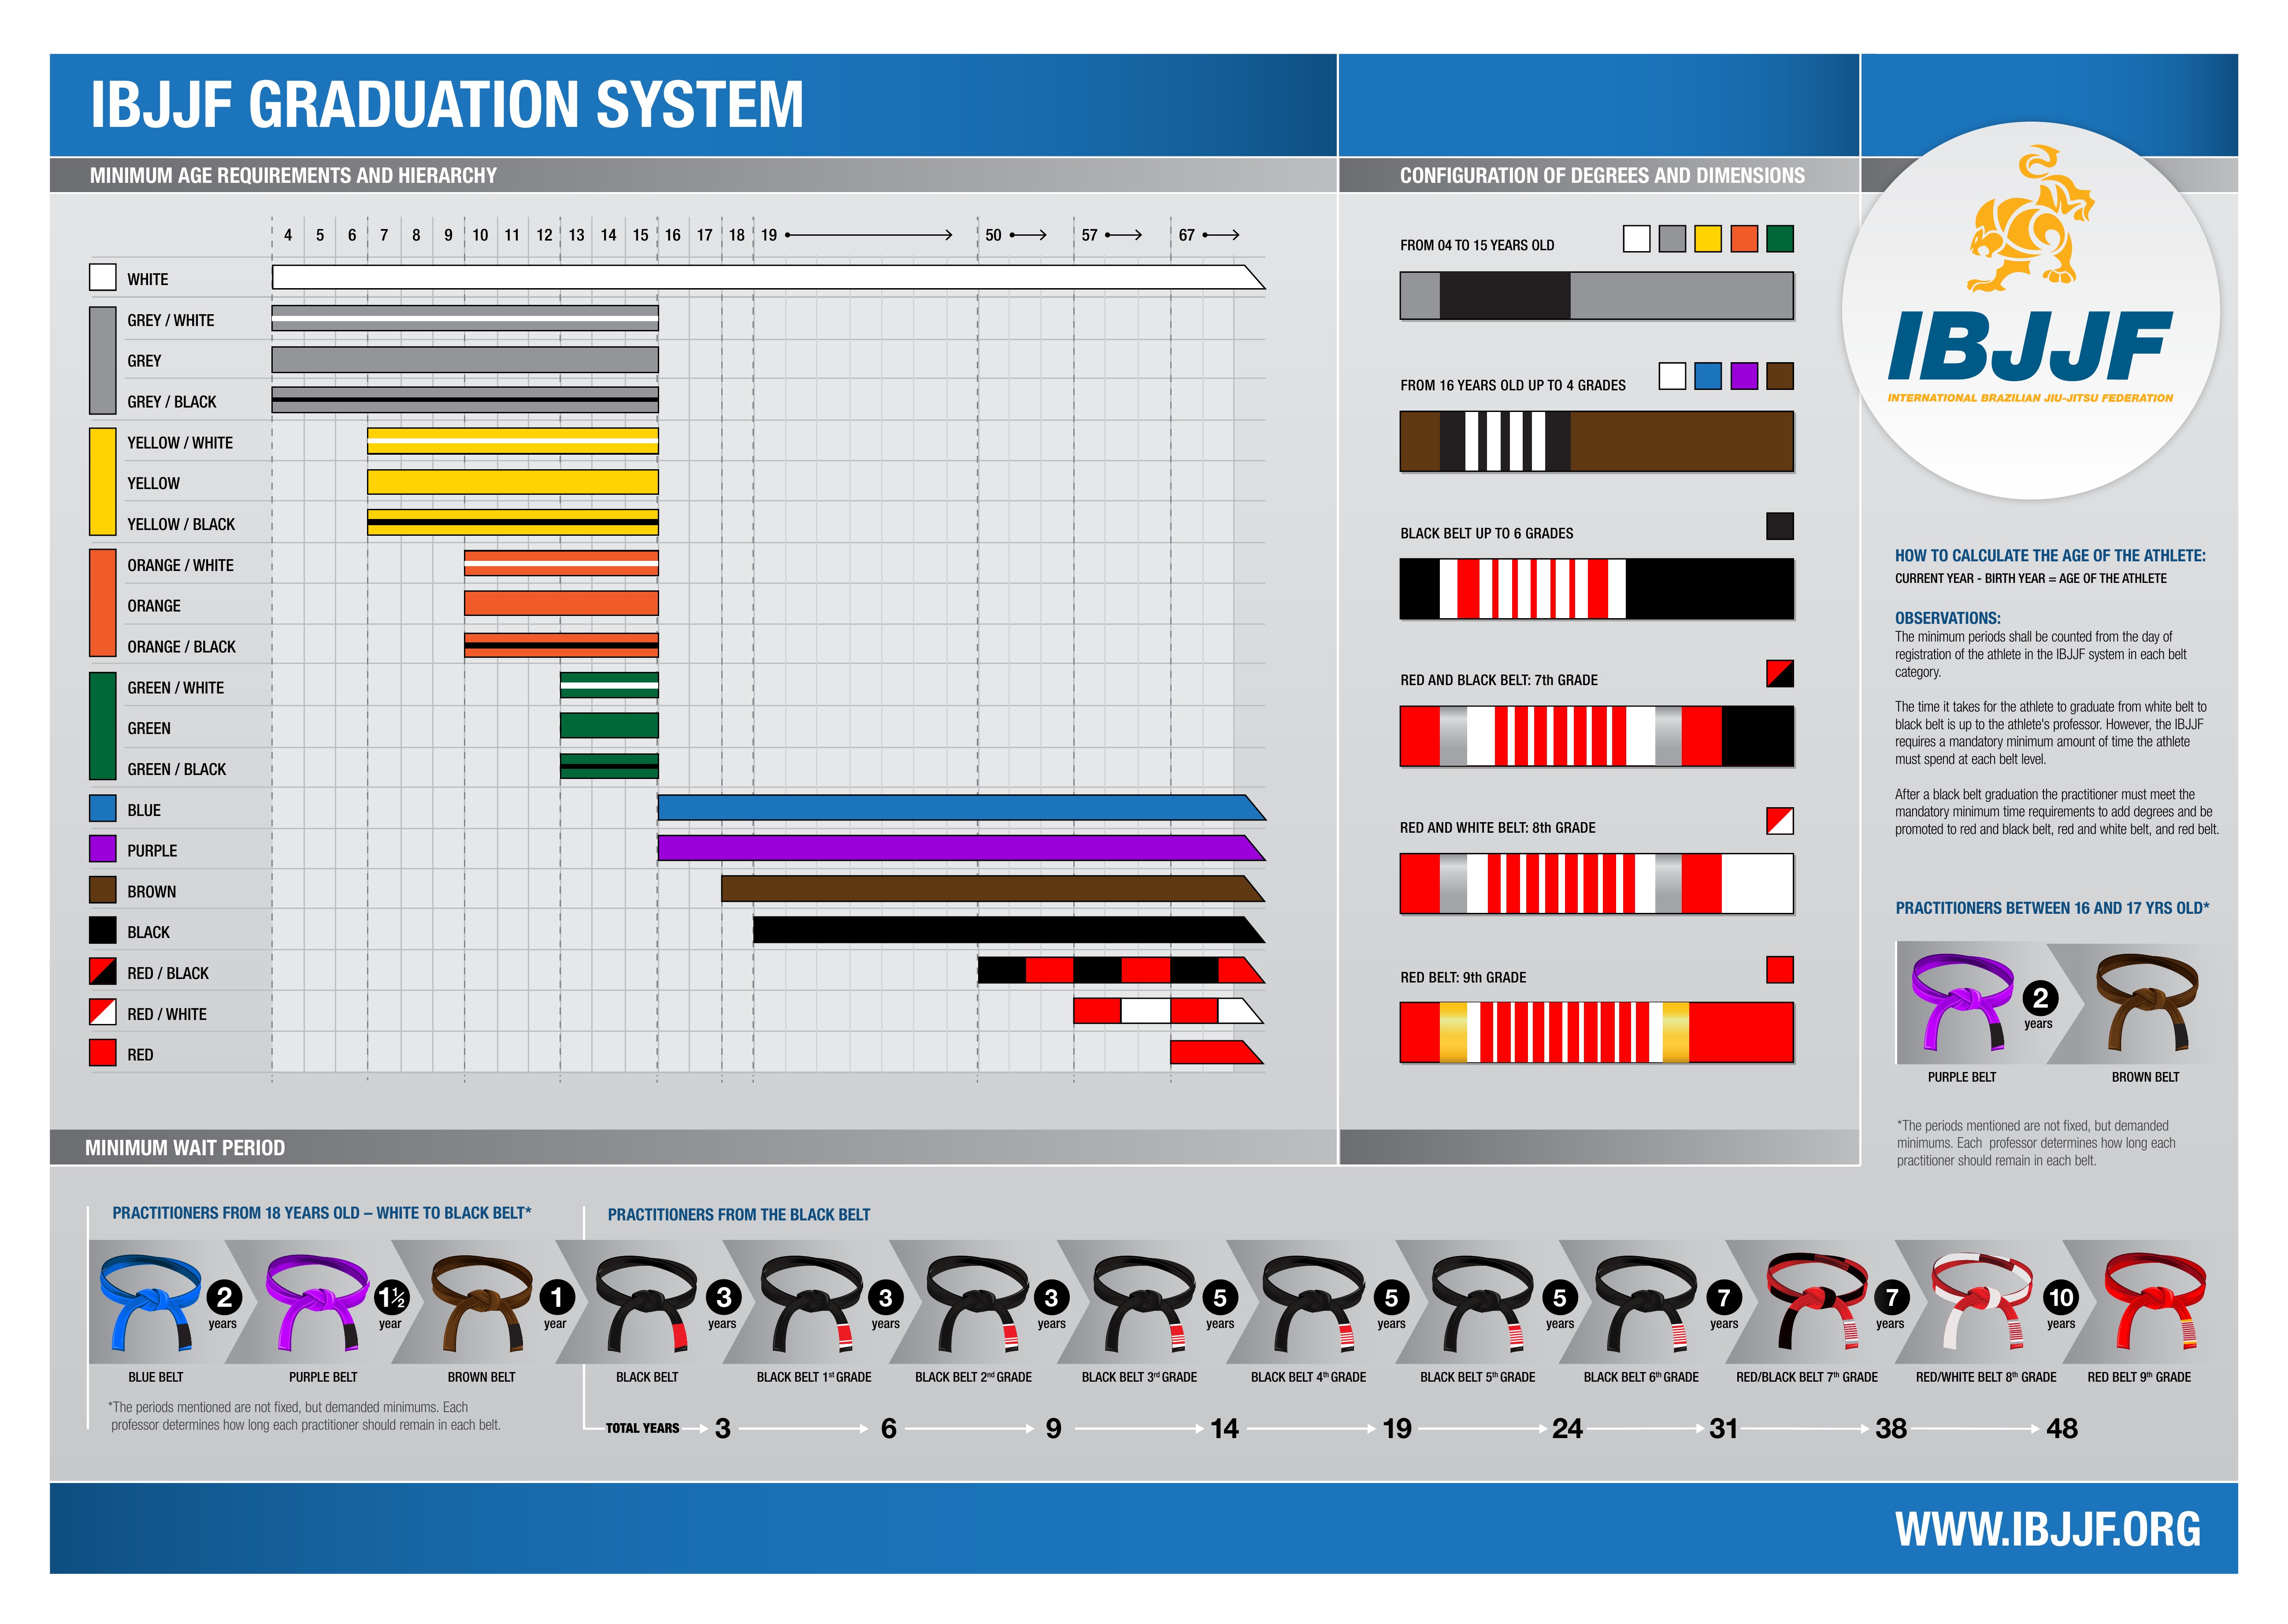Click the GREY / BLACK row label
Image resolution: width=2288 pixels, height=1624 pixels.
coord(172,402)
